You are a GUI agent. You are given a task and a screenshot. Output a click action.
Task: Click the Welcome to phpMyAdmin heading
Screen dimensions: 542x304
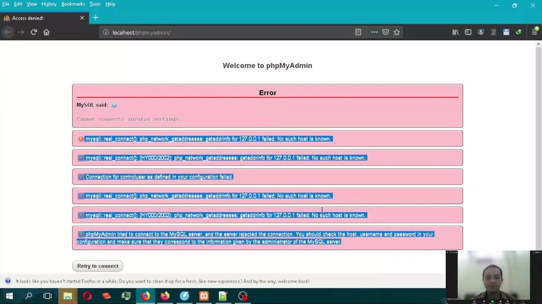268,65
